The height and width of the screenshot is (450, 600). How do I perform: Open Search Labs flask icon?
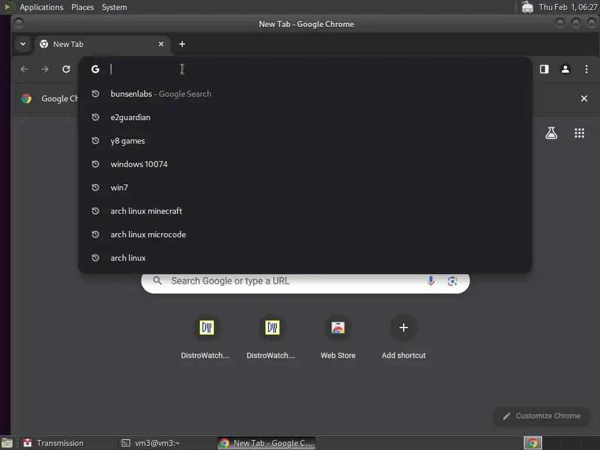(x=551, y=133)
